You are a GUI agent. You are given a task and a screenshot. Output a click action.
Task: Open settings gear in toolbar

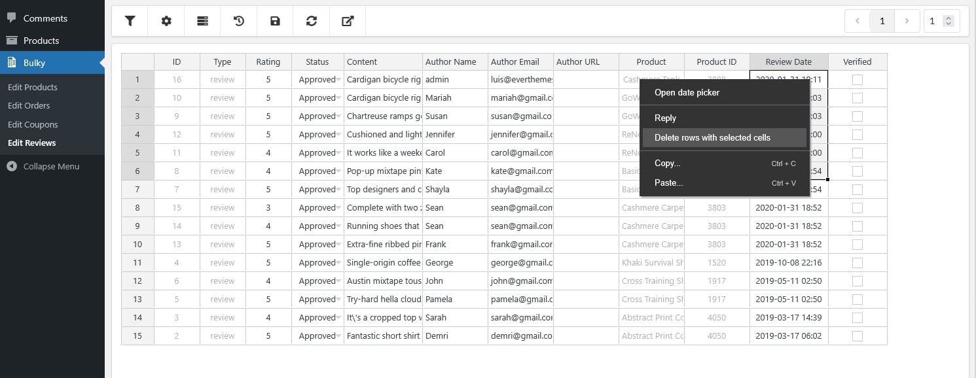click(166, 21)
